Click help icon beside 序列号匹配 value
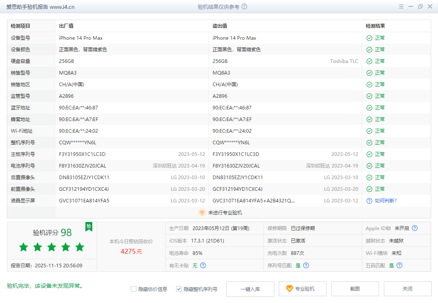The height and width of the screenshot is (303, 438). 306,265
